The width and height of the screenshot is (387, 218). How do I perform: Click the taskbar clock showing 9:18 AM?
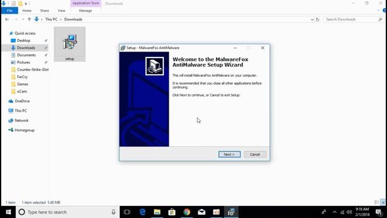[x=362, y=212]
